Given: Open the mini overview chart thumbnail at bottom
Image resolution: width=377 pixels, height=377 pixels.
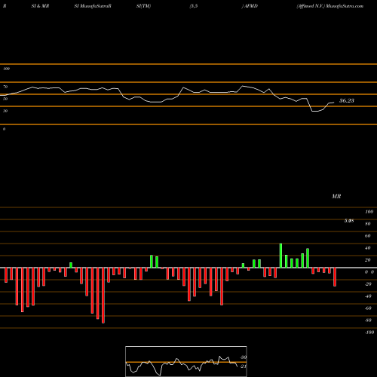Looking at the screenshot, I should [x=186, y=361].
